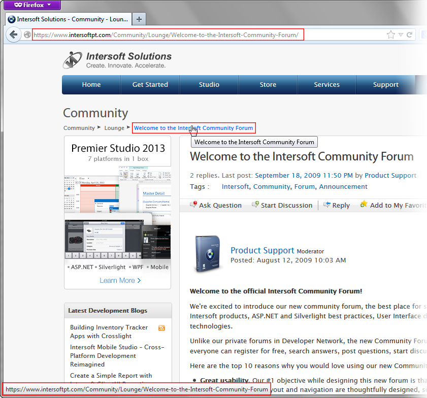Viewport: 427px width, 398px height.
Task: Select the Intersoft tag
Action: click(235, 186)
